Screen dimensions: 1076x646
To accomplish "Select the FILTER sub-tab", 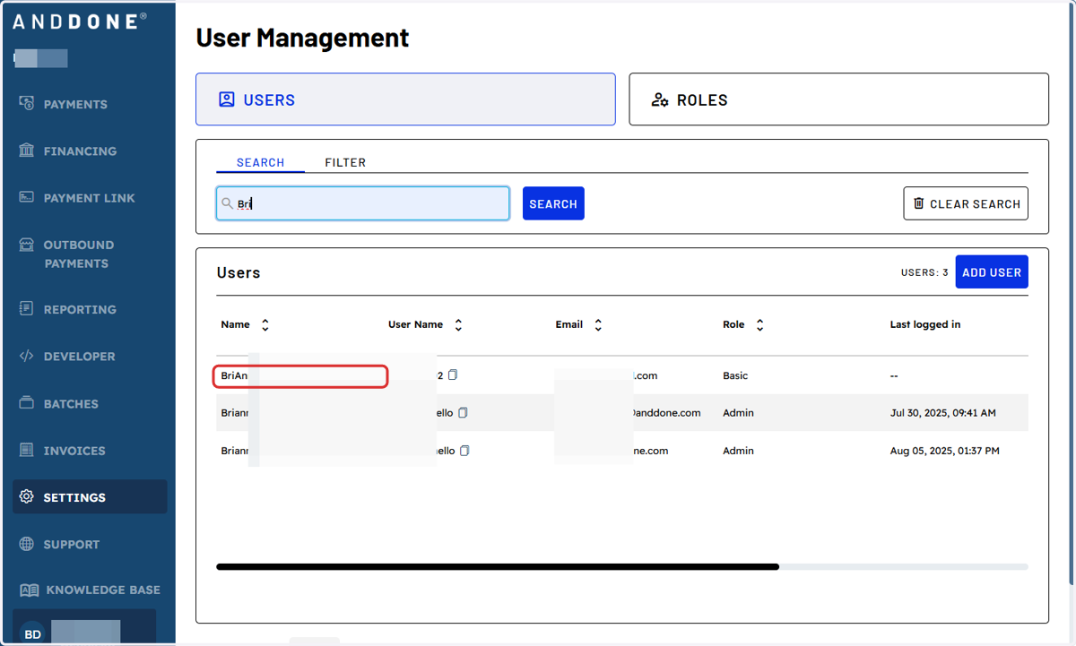I will tap(345, 162).
